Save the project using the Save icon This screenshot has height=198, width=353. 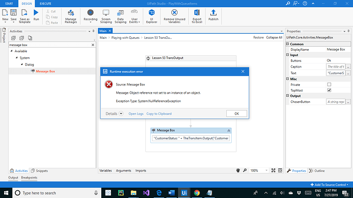tap(13, 15)
